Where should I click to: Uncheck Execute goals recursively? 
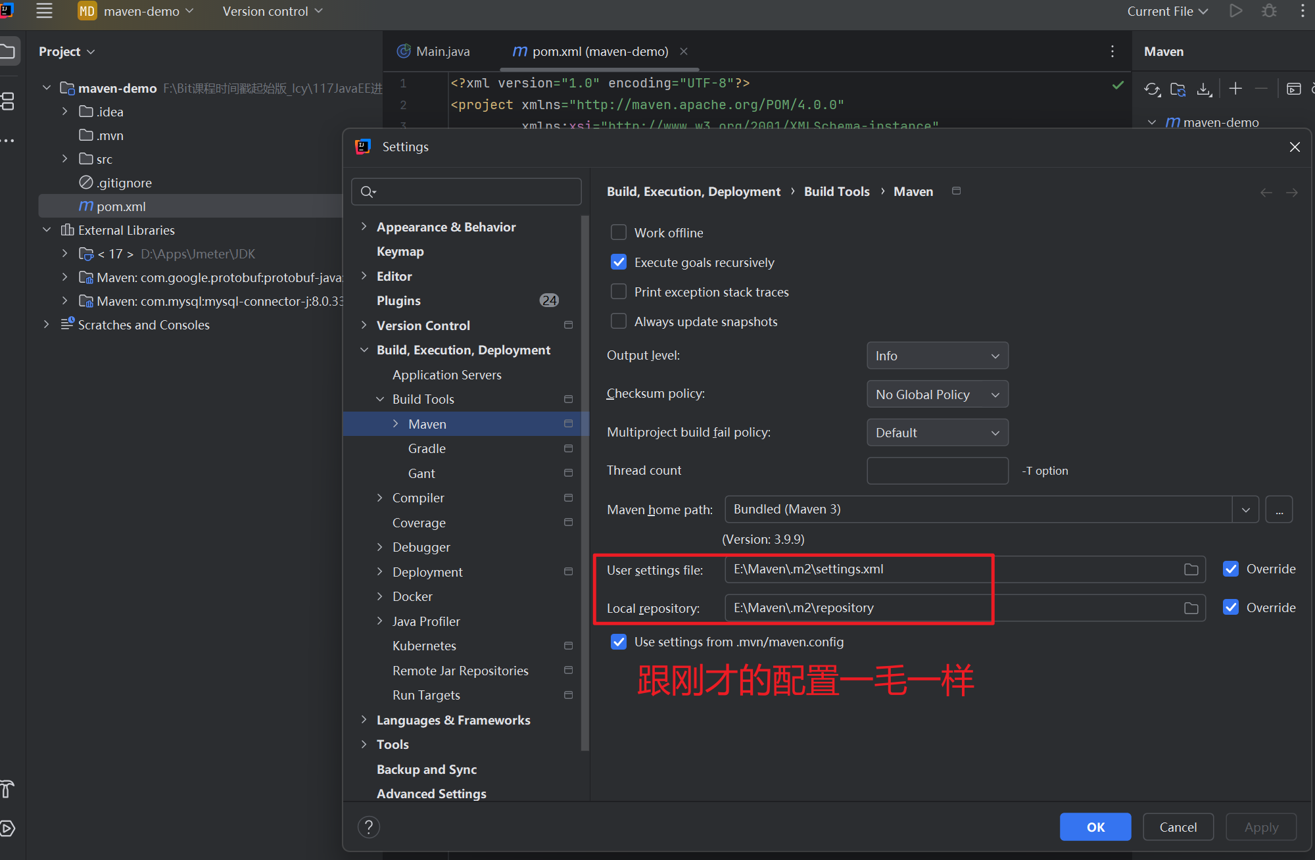619,262
